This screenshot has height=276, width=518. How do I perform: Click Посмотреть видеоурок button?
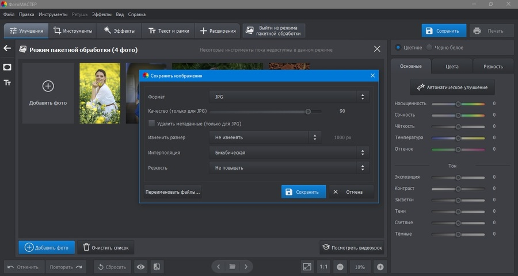[x=352, y=247]
